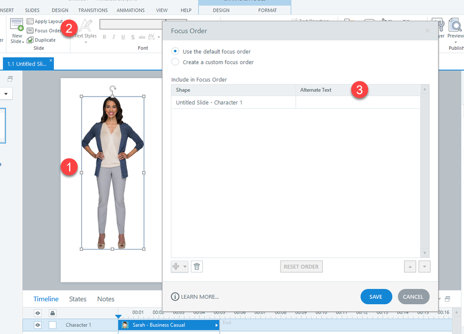The height and width of the screenshot is (334, 464).
Task: Move item down with the down arrow
Action: click(x=425, y=267)
